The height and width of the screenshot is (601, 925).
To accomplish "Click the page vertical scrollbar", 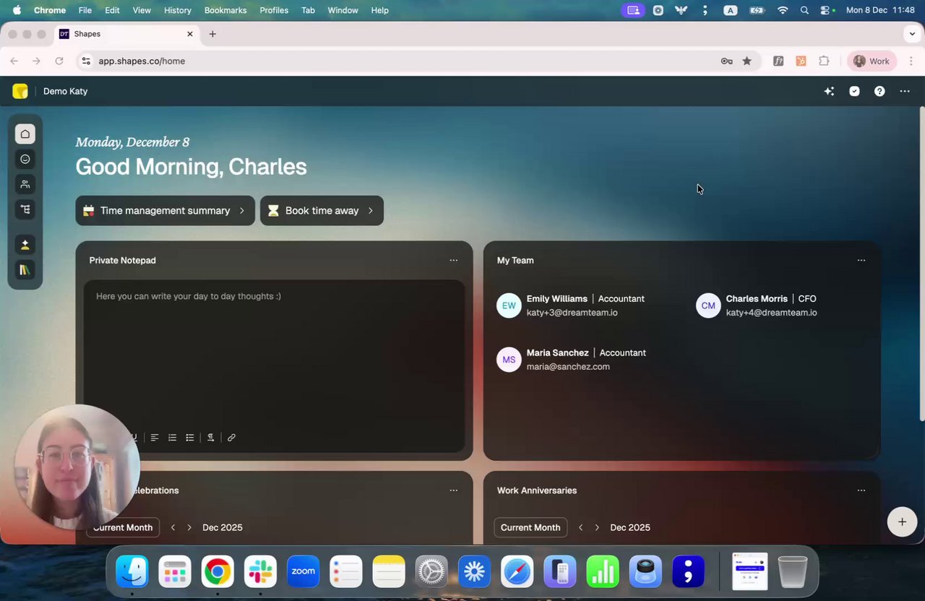I will (x=921, y=264).
